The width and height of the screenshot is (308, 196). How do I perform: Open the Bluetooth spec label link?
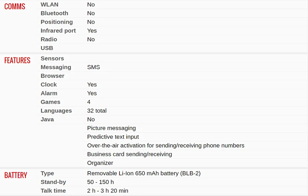pyautogui.click(x=55, y=13)
